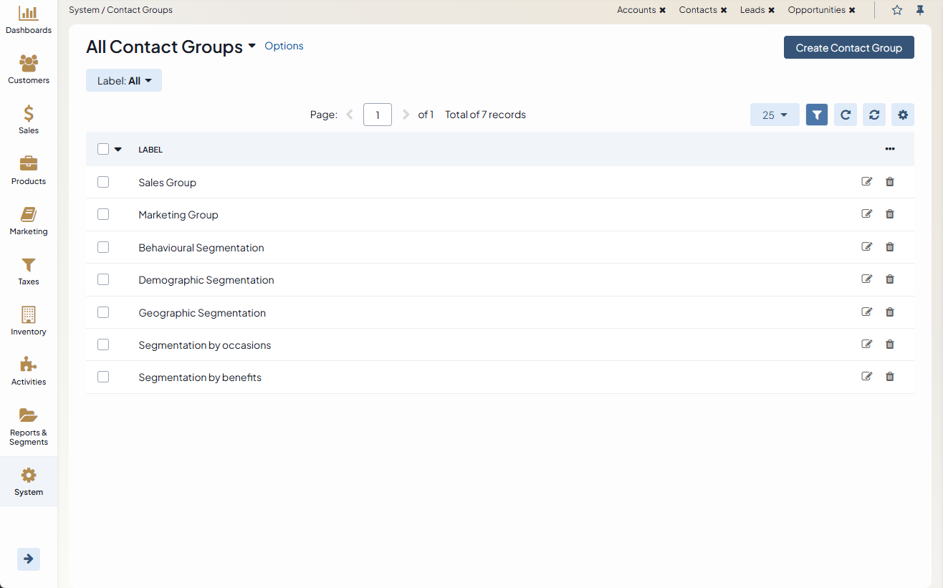943x588 pixels.
Task: Expand the All Contact Groups view dropdown
Action: click(252, 47)
